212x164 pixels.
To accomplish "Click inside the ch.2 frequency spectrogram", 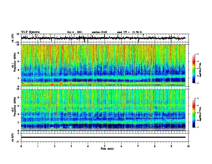I will pos(103,110).
